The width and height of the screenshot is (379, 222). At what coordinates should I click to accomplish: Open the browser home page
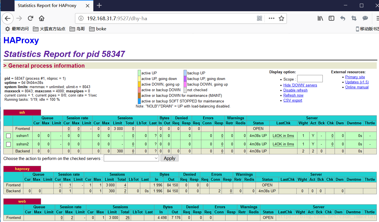tap(42, 19)
